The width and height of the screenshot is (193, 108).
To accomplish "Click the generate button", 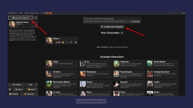I will 135,21.
